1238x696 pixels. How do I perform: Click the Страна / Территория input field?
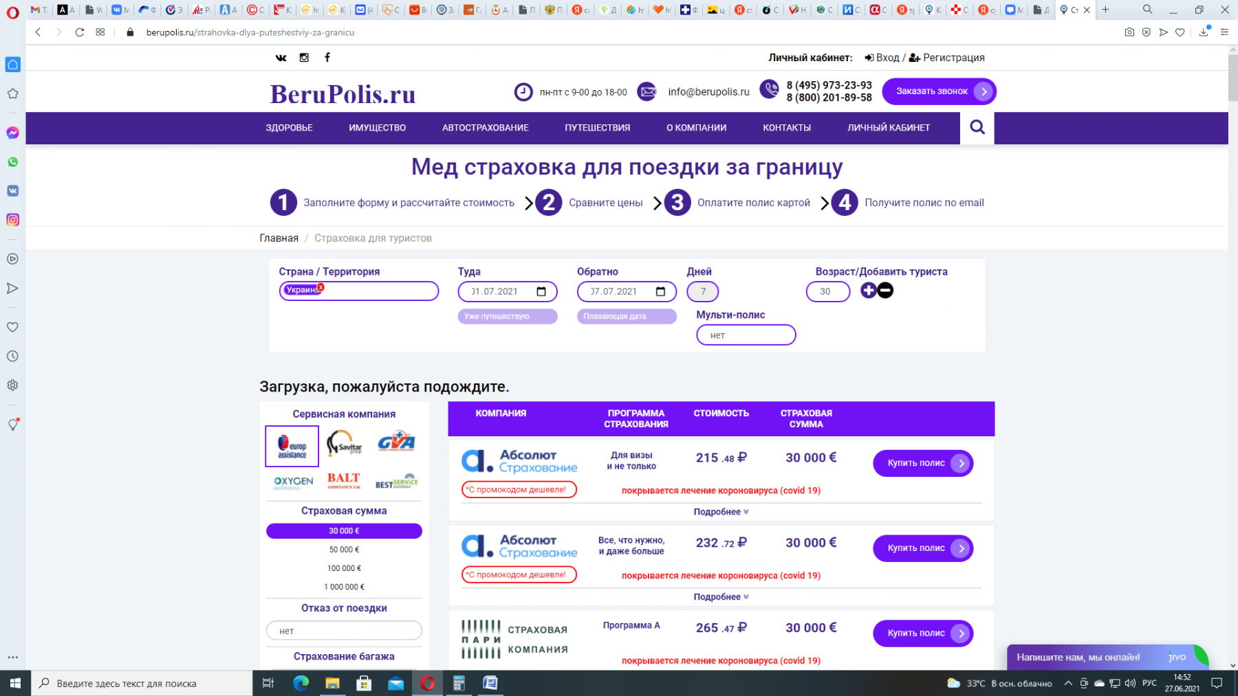point(359,291)
